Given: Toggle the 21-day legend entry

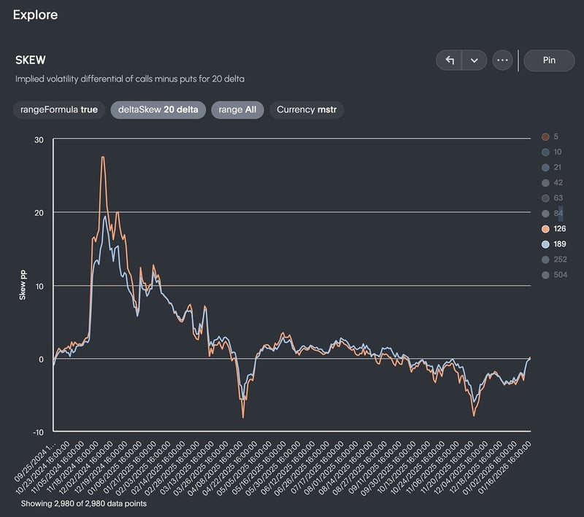Looking at the screenshot, I should pos(546,167).
